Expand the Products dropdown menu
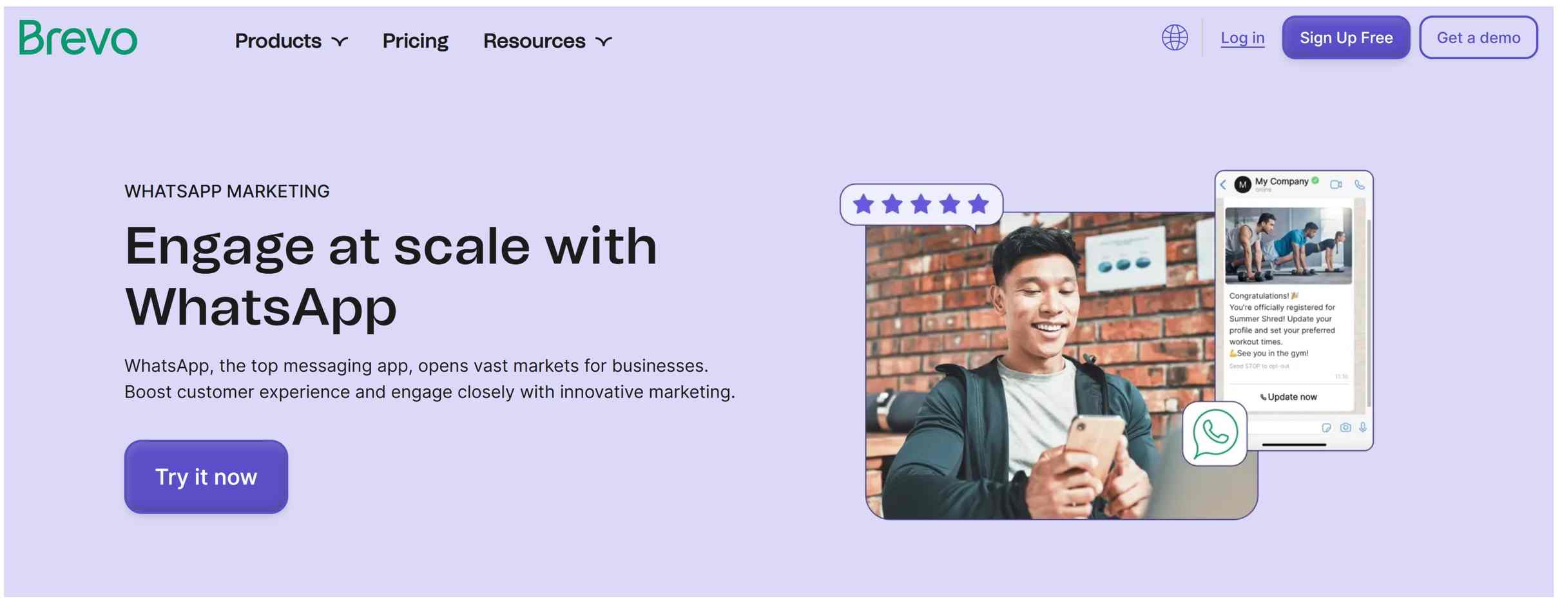 291,41
